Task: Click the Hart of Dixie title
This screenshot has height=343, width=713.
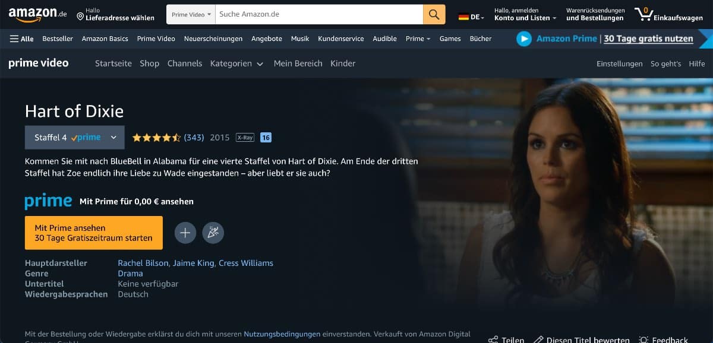Action: point(74,111)
